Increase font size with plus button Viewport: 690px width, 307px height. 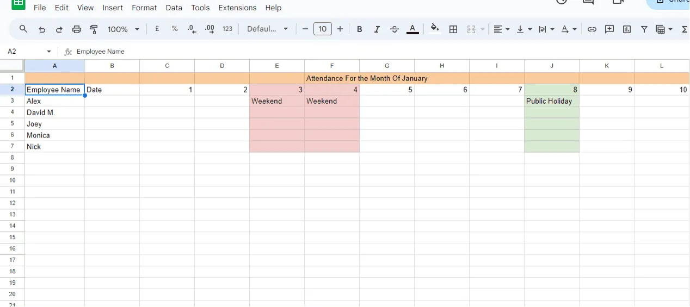[x=340, y=29]
